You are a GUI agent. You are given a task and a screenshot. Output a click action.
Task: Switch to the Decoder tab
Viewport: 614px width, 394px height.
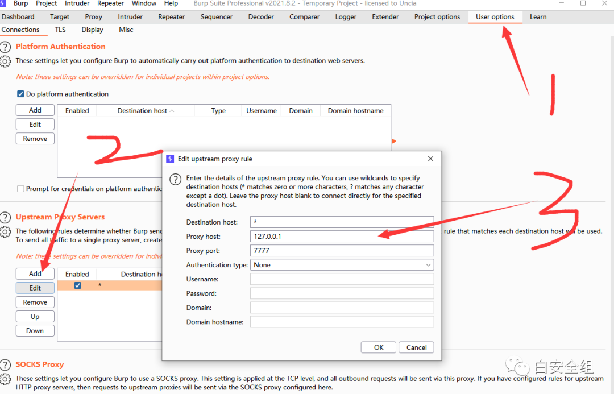[261, 17]
